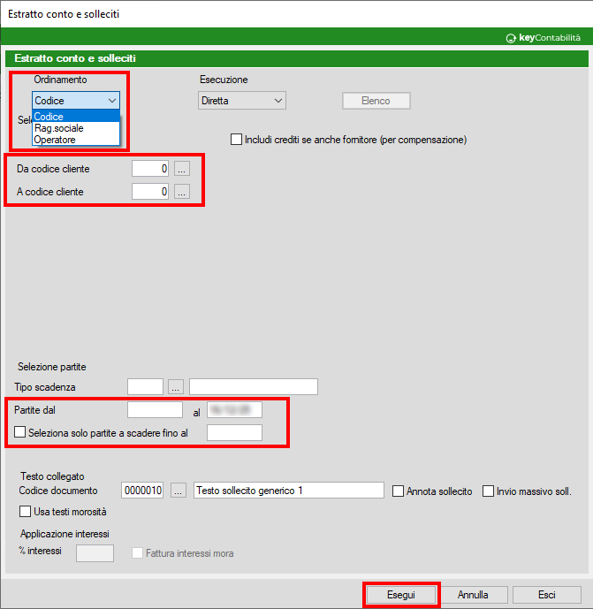Choose Rag.sociale from ordering list

point(58,128)
